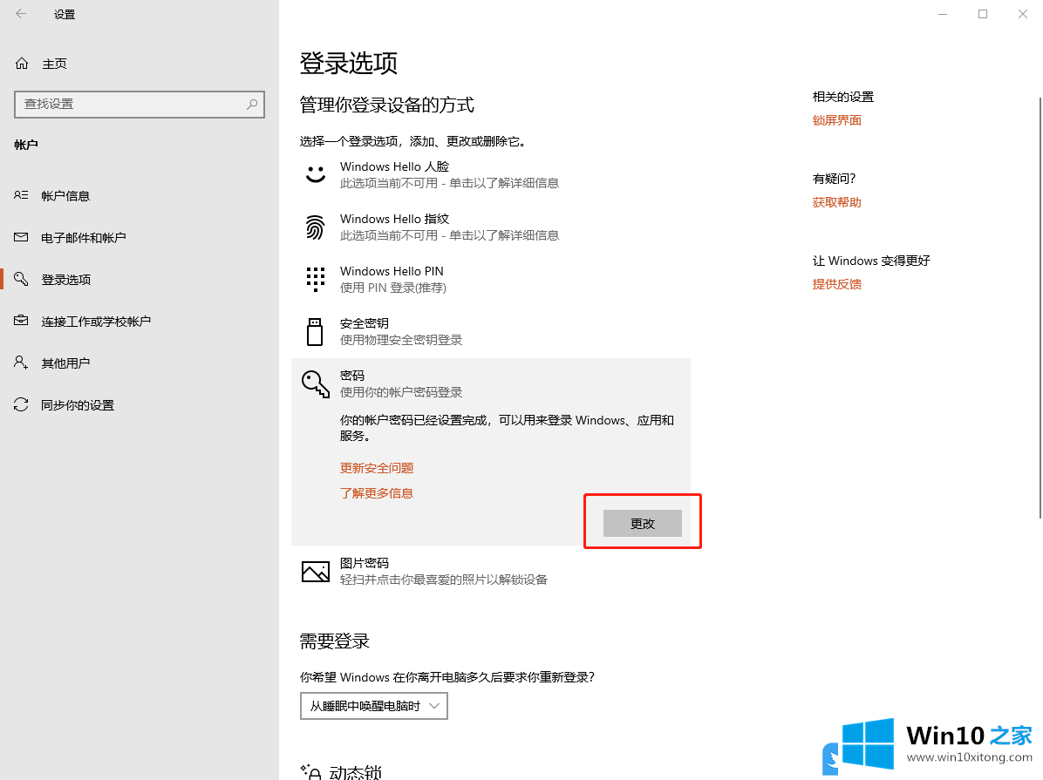Maximize the 设置 window
This screenshot has width=1043, height=780.
tap(983, 14)
